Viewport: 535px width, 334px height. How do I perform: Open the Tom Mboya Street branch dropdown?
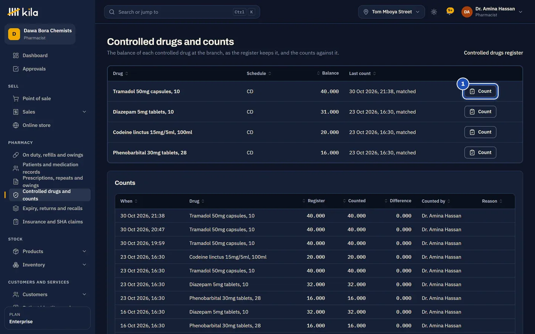point(392,12)
